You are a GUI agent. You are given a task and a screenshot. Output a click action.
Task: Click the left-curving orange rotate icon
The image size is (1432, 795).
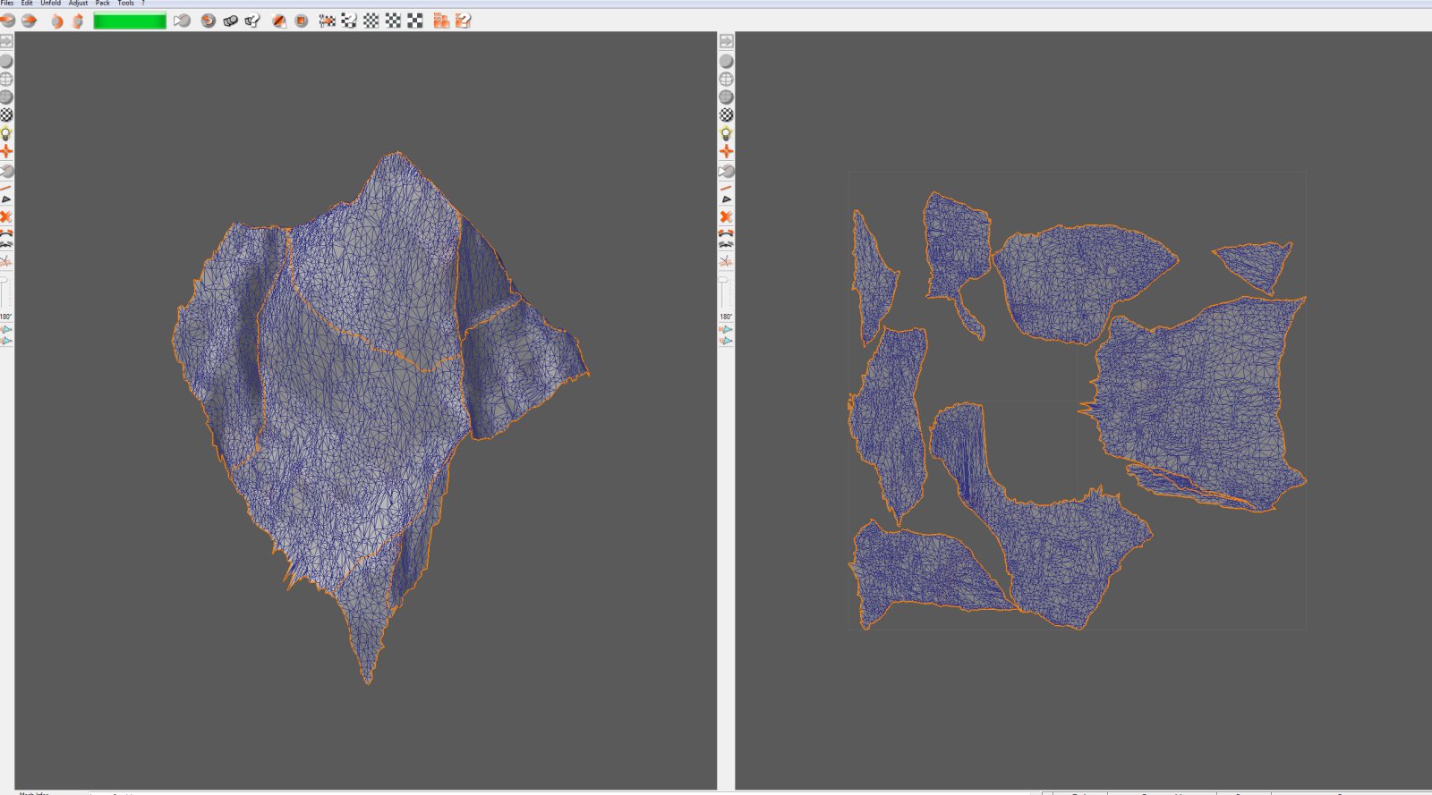[x=56, y=21]
